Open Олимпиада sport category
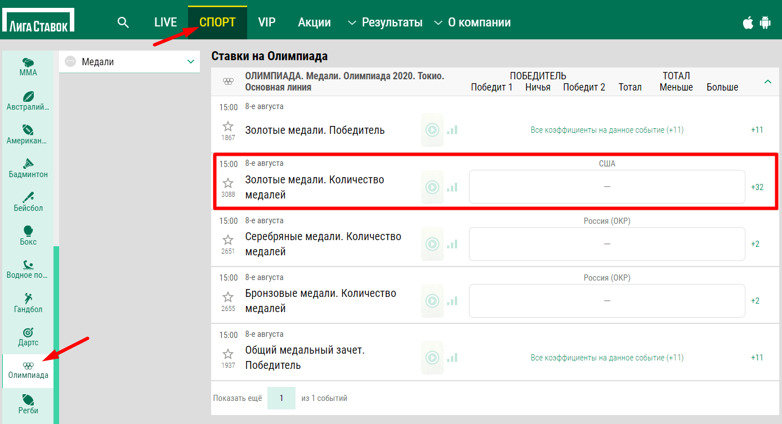The width and height of the screenshot is (782, 424). tap(28, 371)
